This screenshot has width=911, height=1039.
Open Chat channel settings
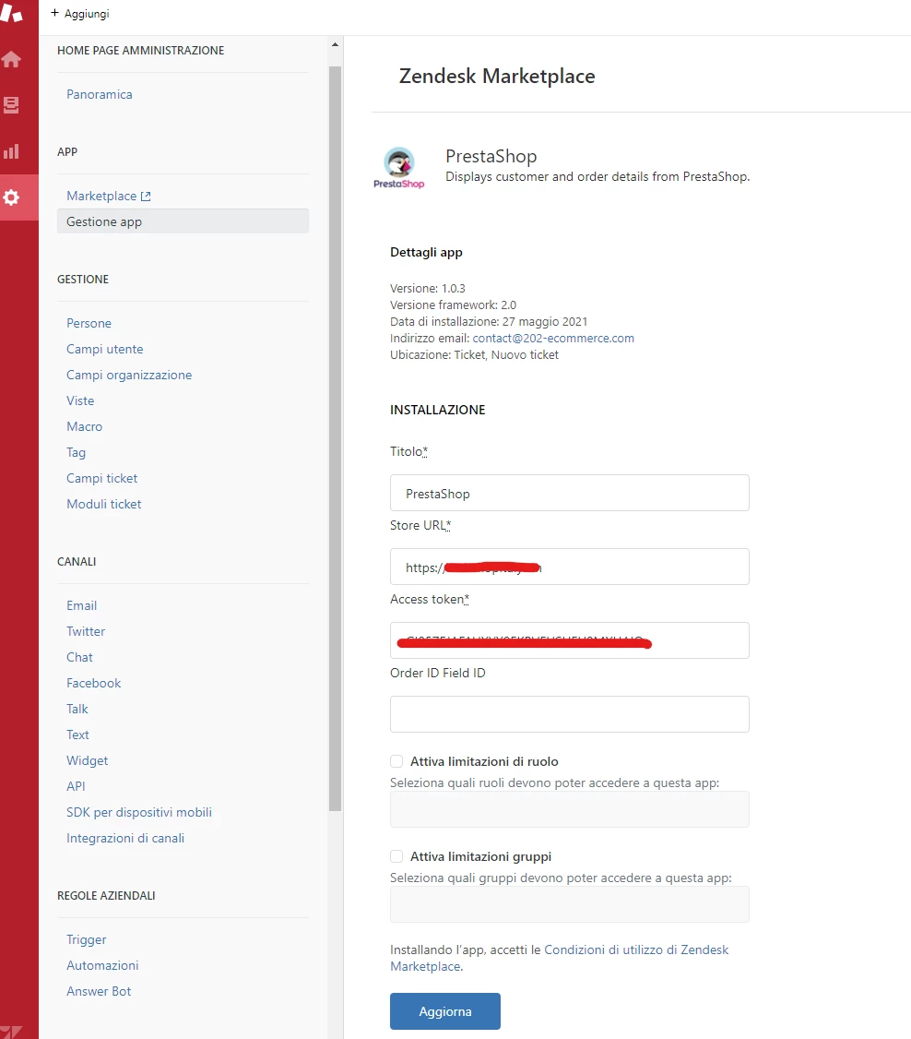click(x=79, y=657)
